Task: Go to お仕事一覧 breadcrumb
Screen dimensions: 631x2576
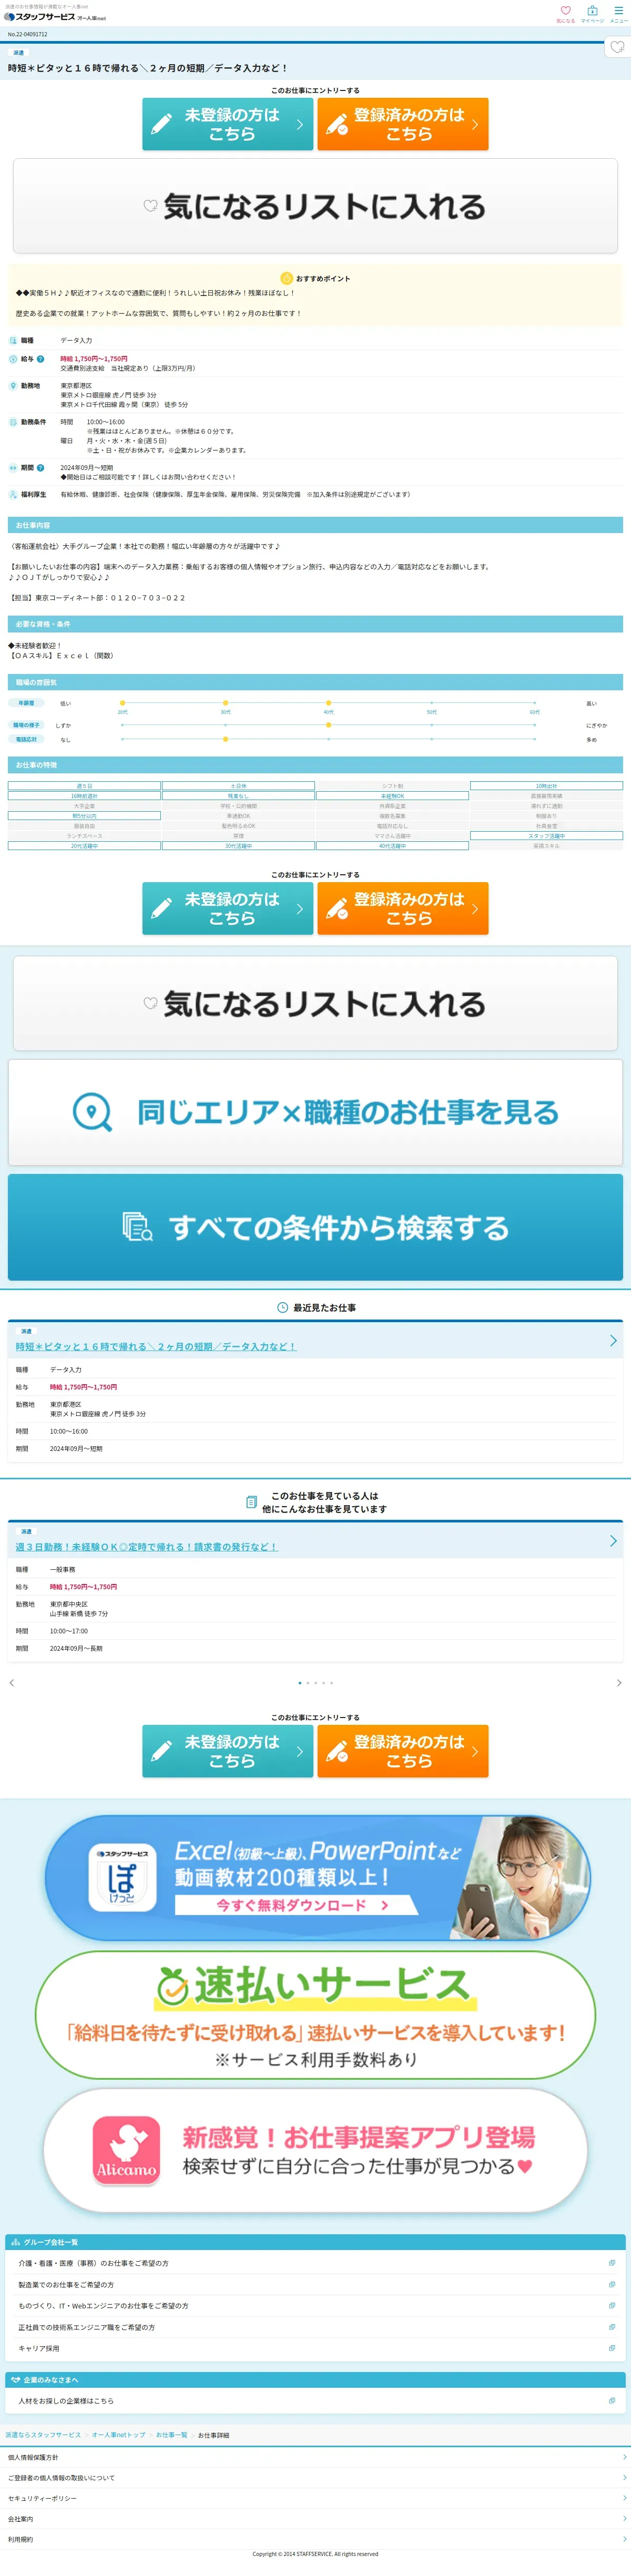Action: click(172, 2435)
